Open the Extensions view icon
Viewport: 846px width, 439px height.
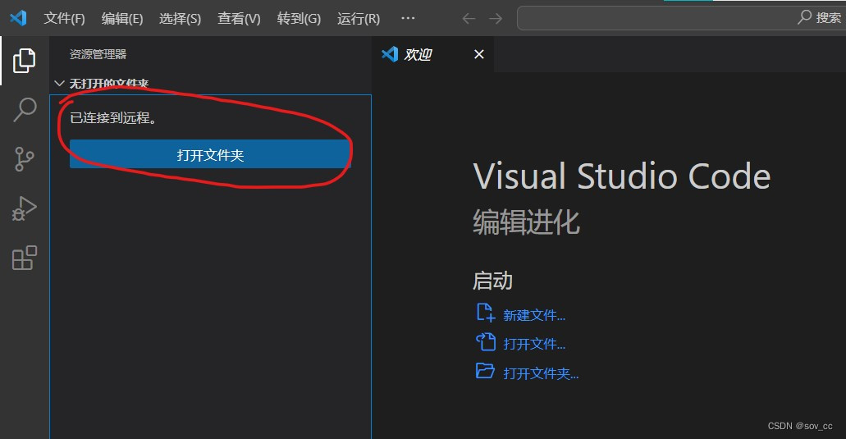coord(25,258)
